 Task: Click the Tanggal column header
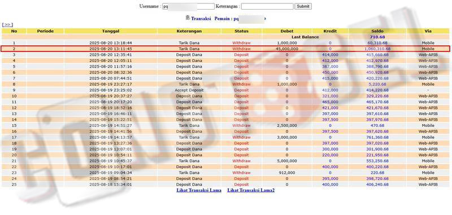point(110,31)
